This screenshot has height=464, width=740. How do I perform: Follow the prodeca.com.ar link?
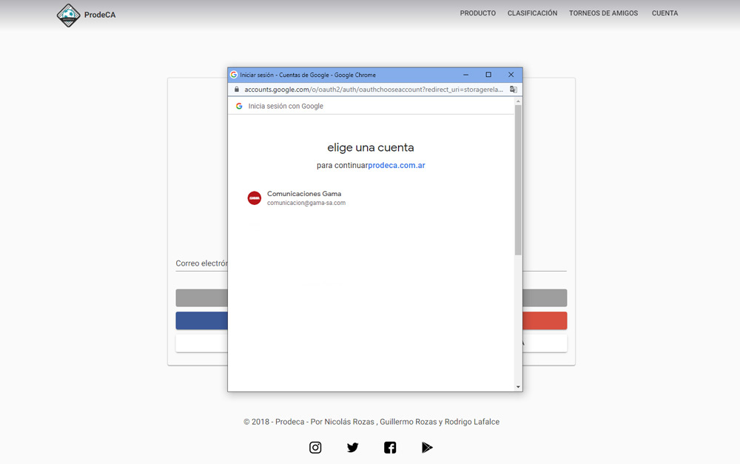click(397, 166)
